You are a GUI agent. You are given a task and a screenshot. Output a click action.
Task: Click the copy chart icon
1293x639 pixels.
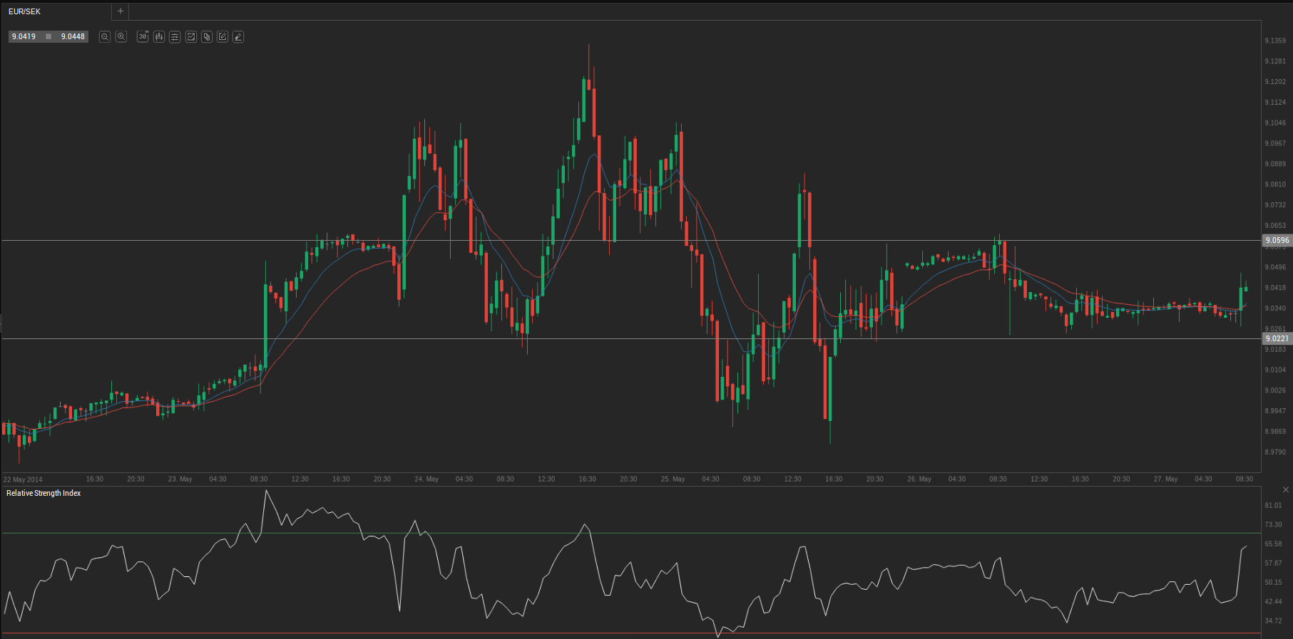pos(207,36)
